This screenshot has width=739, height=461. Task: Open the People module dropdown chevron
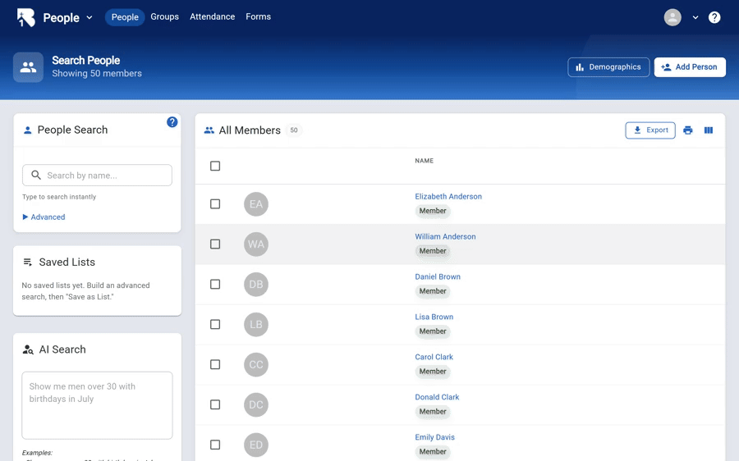pyautogui.click(x=90, y=18)
